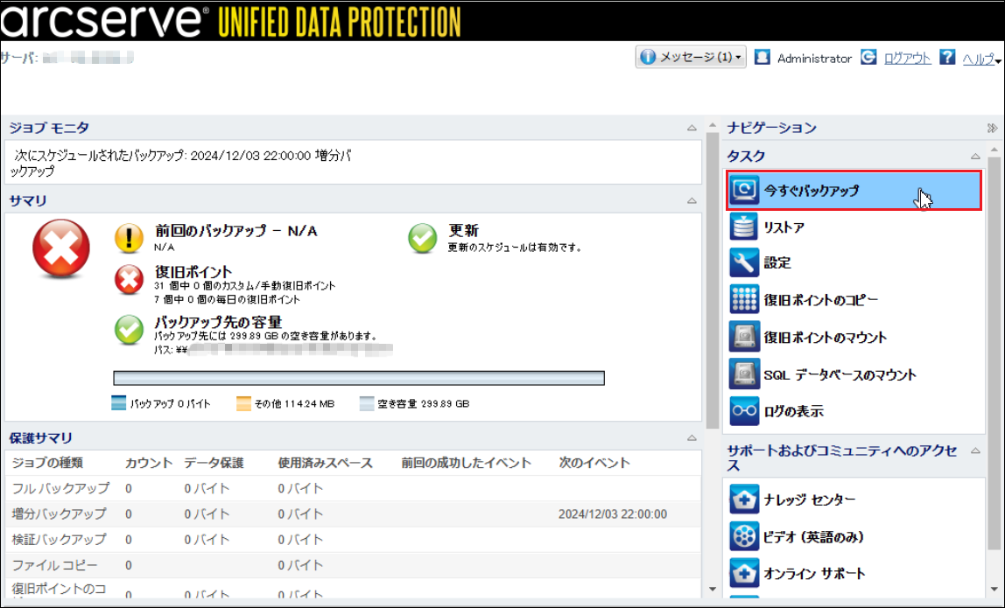The image size is (1005, 608).
Task: Open the Knowledge Center (ナレッジ センター) icon
Action: coord(744,500)
